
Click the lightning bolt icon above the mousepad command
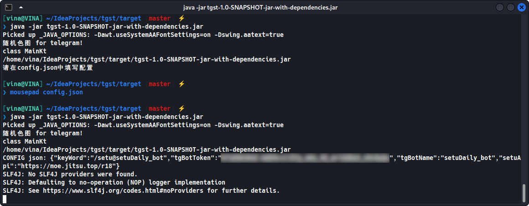tap(182, 84)
